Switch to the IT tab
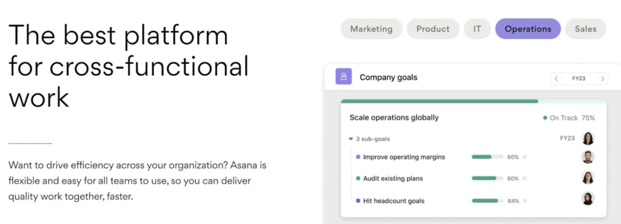The width and height of the screenshot is (621, 224). tap(477, 29)
